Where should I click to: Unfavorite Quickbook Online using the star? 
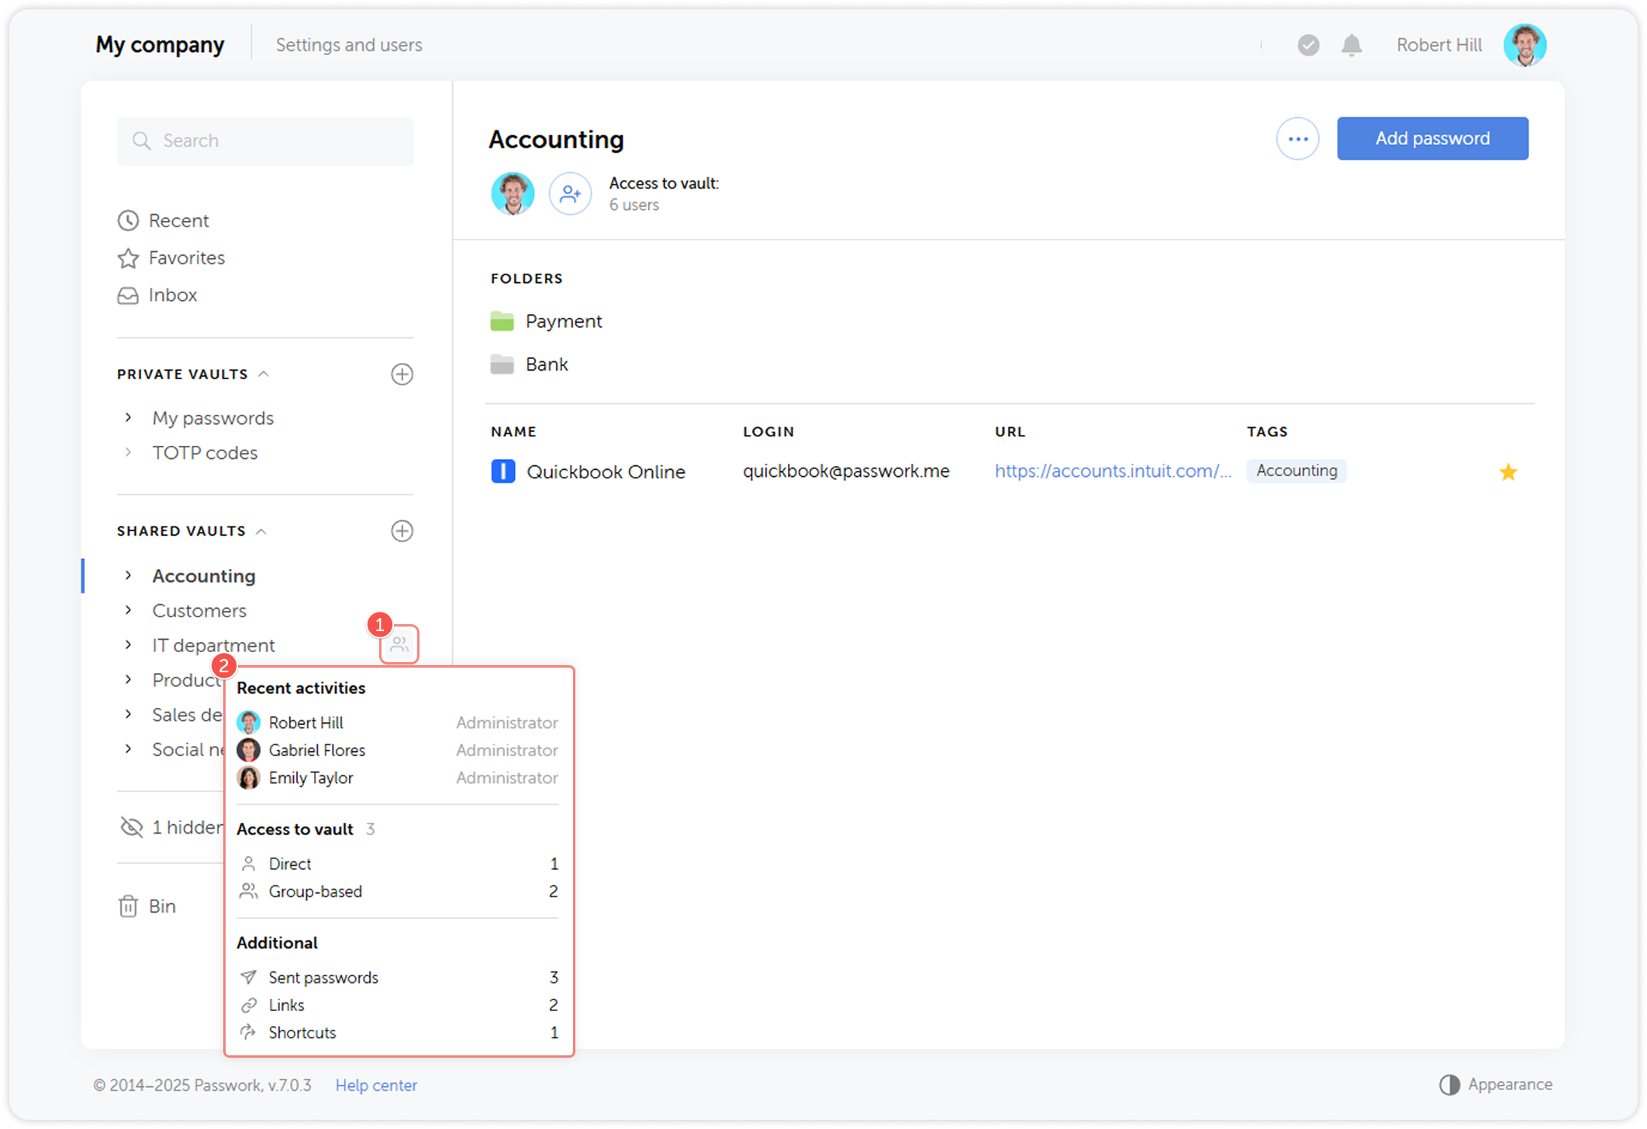pos(1507,471)
